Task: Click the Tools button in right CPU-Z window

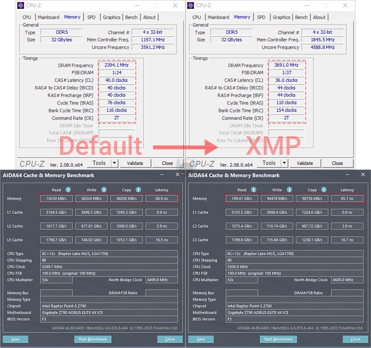Action: coord(269,163)
